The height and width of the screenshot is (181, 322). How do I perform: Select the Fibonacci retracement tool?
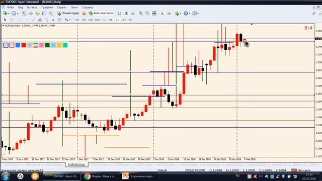pos(47,20)
